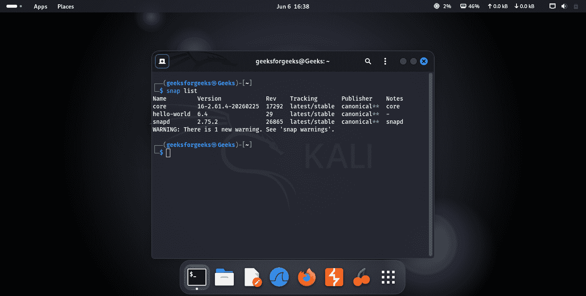
Task: Click the 'Publisher' column header
Action: [357, 99]
